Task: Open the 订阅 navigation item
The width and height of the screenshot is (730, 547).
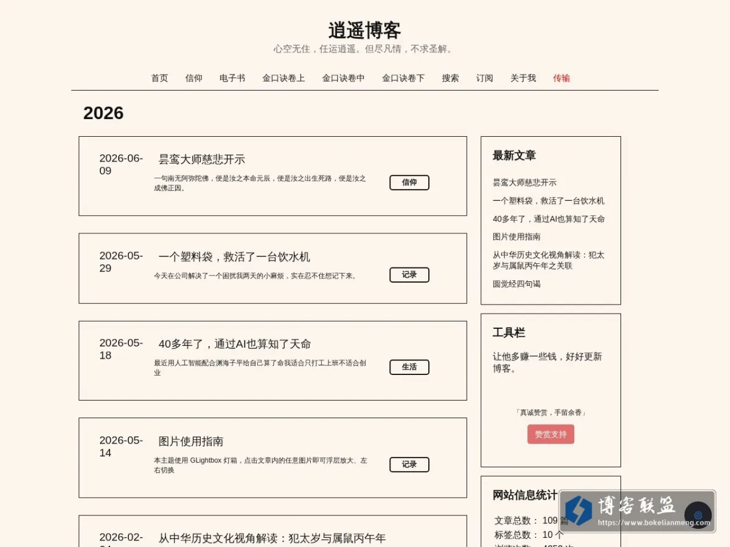Action: 485,78
